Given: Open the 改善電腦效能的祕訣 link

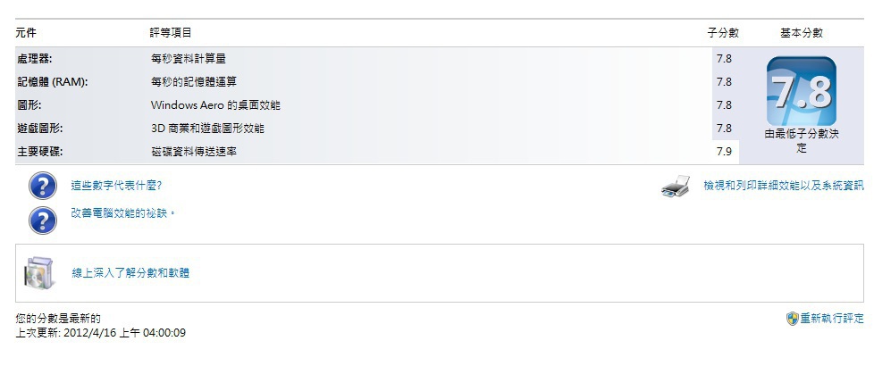Looking at the screenshot, I should pos(122,213).
